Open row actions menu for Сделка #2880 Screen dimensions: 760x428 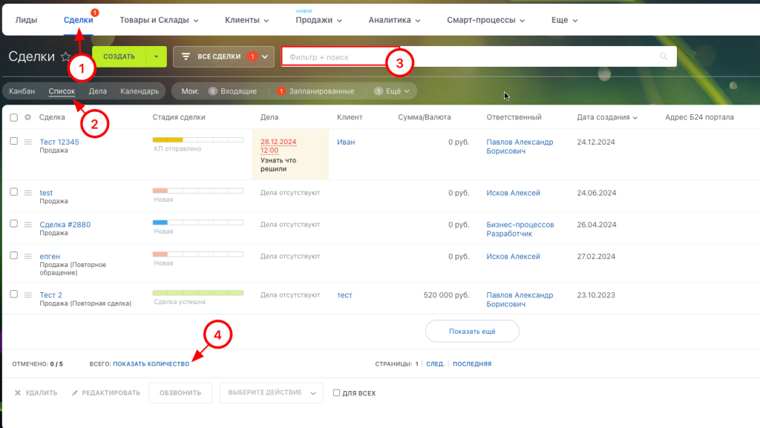(x=28, y=224)
